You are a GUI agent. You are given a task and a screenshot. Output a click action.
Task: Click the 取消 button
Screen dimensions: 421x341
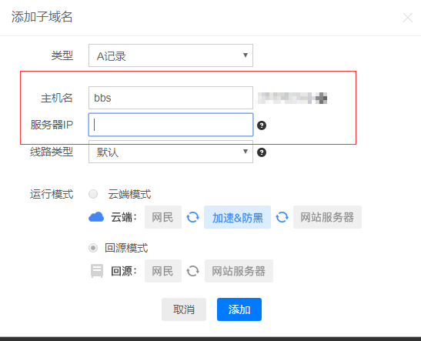click(x=184, y=309)
